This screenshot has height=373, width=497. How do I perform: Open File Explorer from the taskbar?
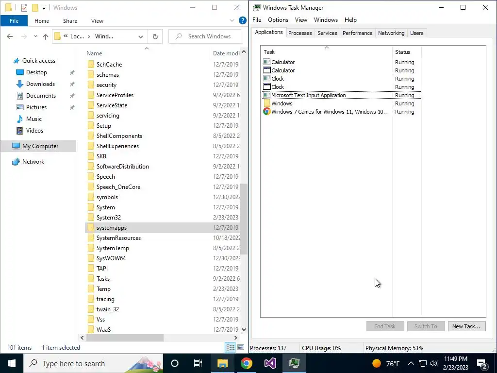[222, 363]
